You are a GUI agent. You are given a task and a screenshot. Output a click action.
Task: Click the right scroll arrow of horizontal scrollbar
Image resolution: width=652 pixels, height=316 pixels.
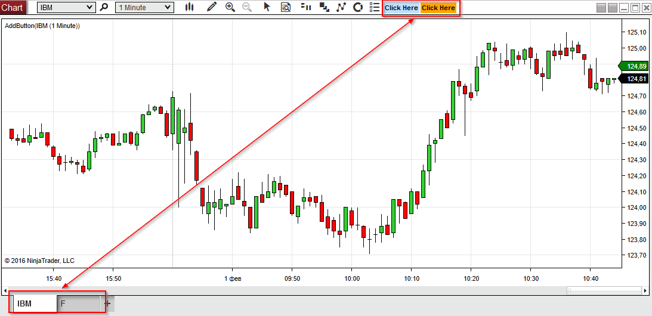click(645, 290)
